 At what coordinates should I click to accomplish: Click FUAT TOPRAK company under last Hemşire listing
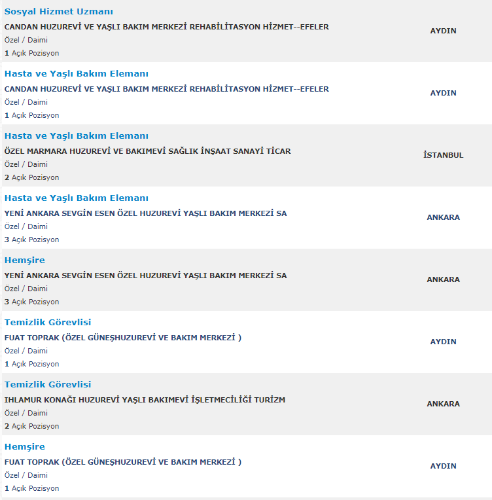point(122,462)
